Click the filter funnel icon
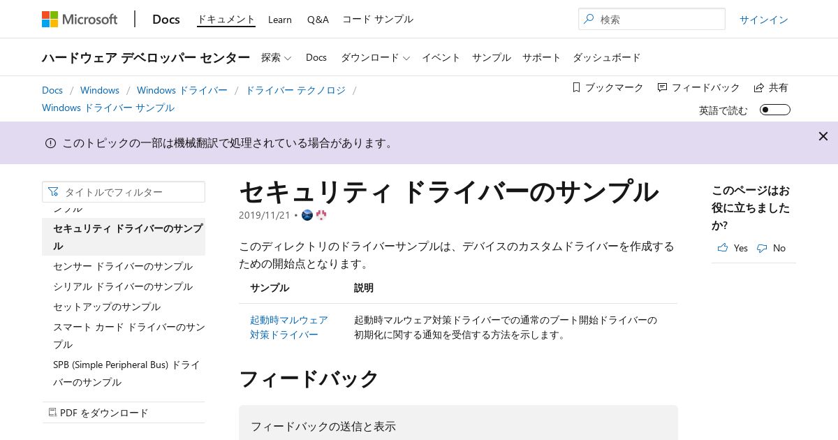This screenshot has height=440, width=838. (53, 192)
